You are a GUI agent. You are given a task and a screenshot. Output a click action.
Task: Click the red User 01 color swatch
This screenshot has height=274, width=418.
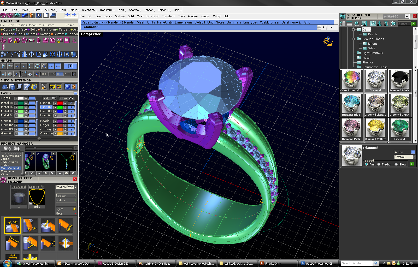coord(60,103)
